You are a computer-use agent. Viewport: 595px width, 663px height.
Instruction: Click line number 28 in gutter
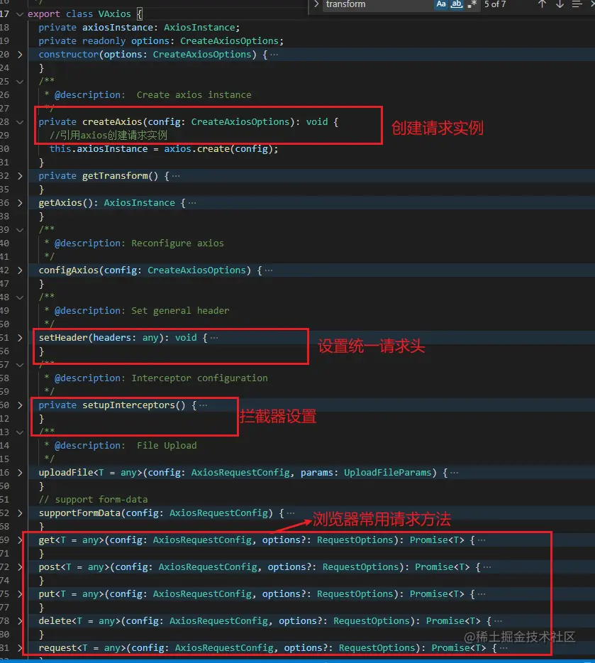(x=4, y=122)
